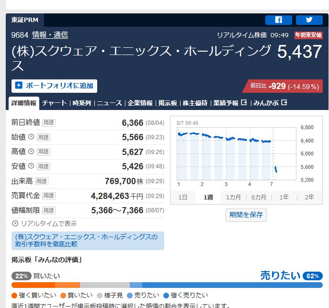This screenshot has width=329, height=308.
Task: Click the 用語 glossary badge for 前日終値
Action: 49,122
